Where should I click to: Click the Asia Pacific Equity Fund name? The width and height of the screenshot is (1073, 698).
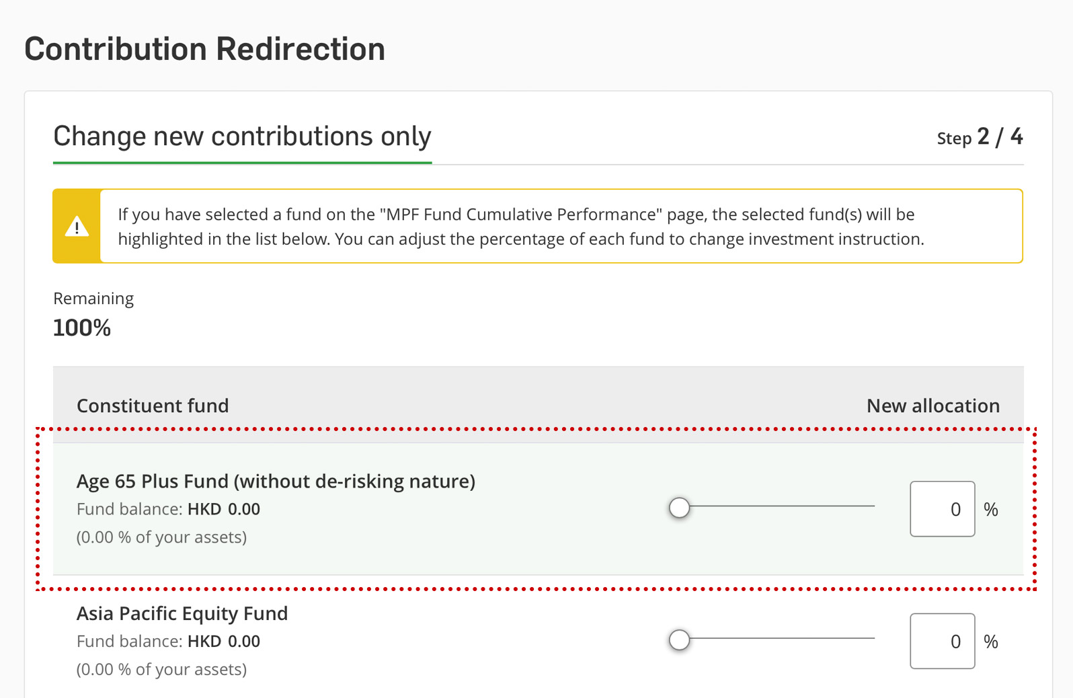(x=182, y=613)
